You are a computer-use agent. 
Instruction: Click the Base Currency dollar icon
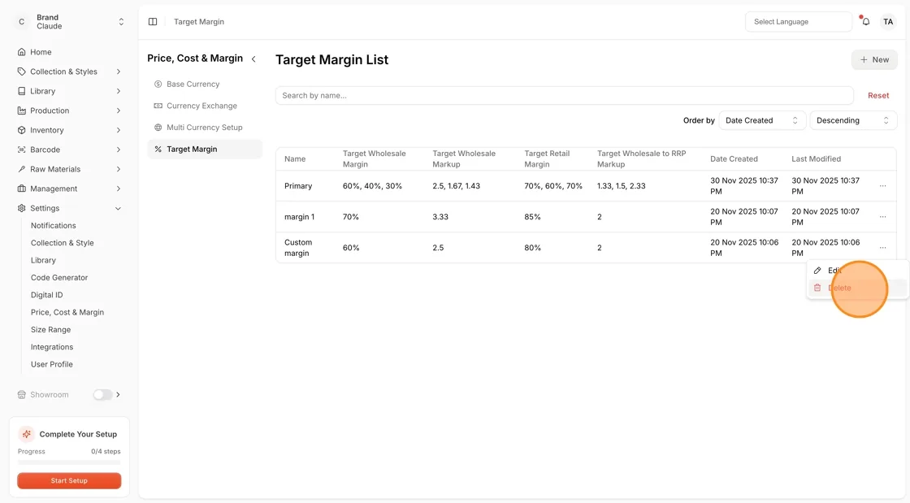coord(158,85)
